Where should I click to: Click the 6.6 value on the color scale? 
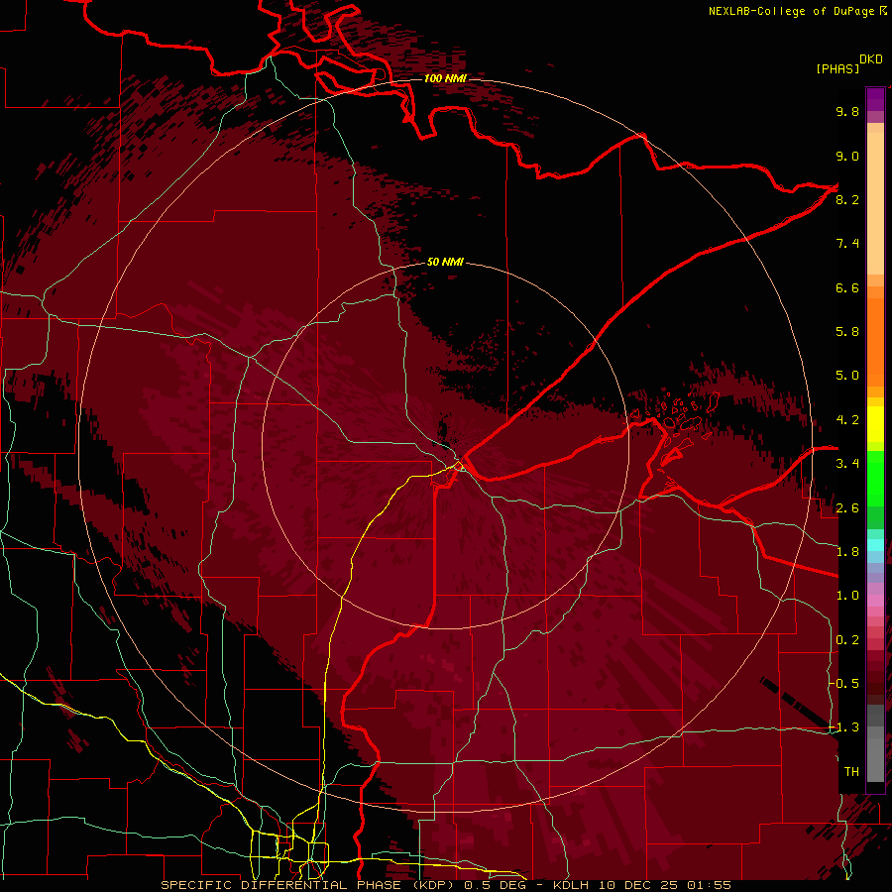(847, 287)
